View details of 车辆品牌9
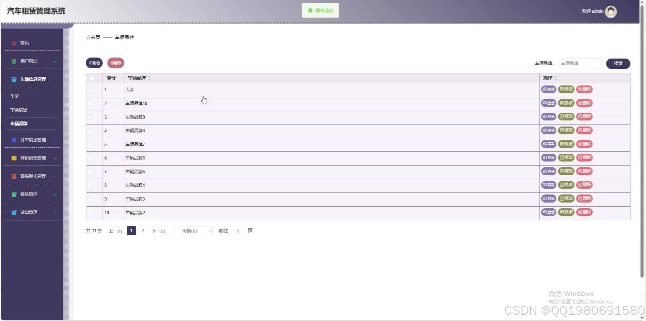This screenshot has height=321, width=646. coord(548,116)
